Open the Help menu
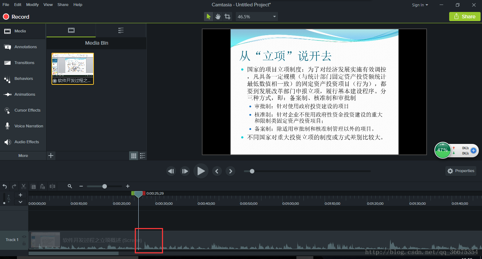Viewport: 482px width, 259px height. coord(78,5)
